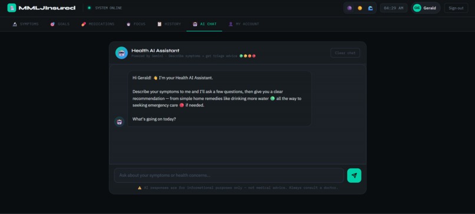475x214 pixels.
Task: Click the waving hand emoji in the greeting
Action: [156, 78]
